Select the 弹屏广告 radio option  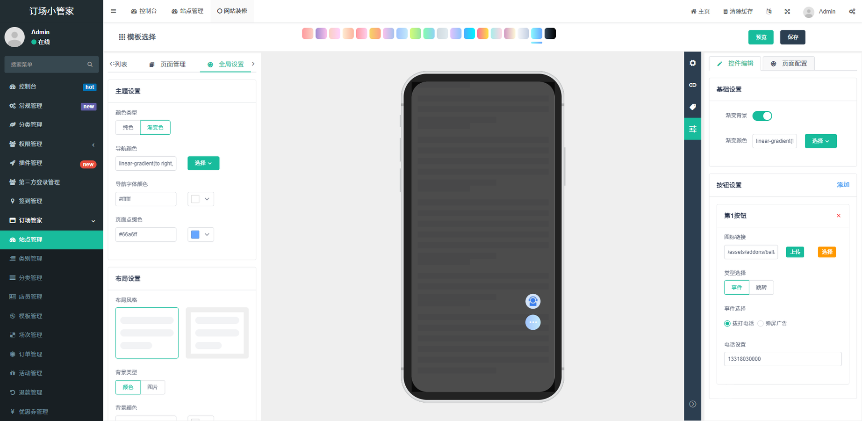coord(761,324)
